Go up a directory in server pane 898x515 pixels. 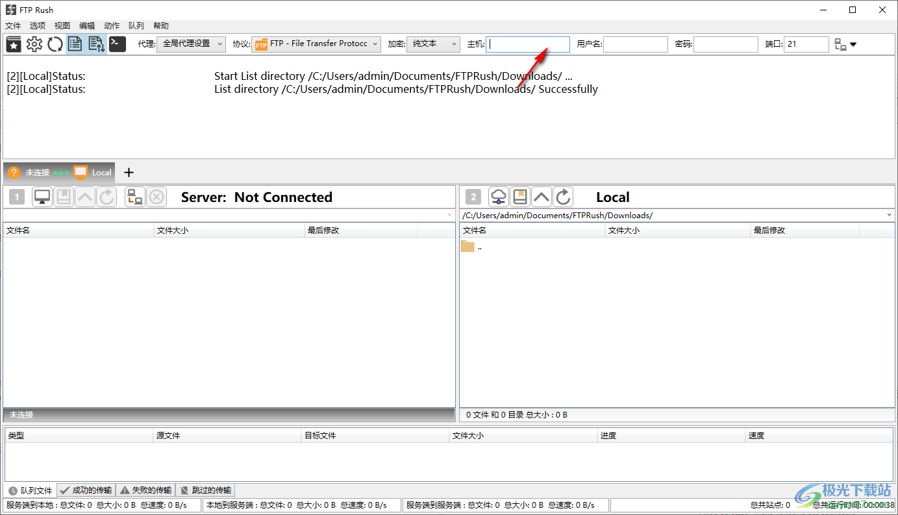pyautogui.click(x=85, y=197)
